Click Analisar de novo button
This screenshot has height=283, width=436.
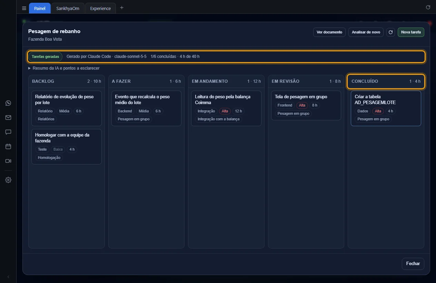point(366,32)
